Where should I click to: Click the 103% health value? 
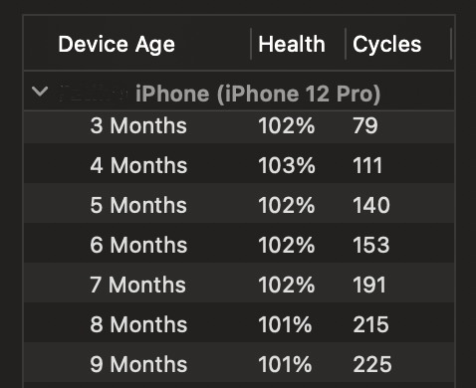(287, 165)
